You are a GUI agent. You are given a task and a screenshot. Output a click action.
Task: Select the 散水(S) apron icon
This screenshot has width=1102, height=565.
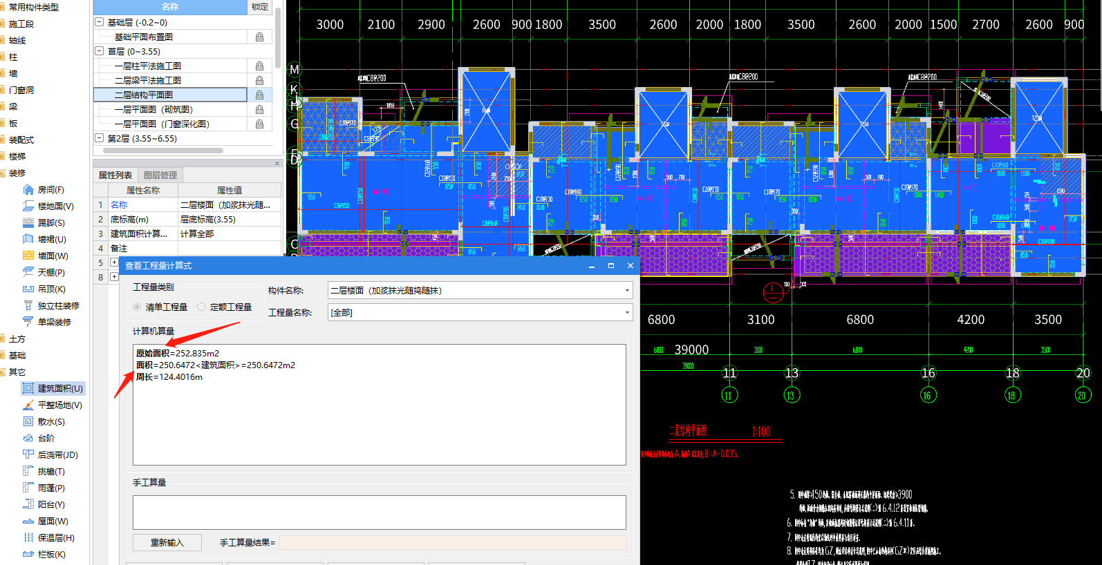point(28,421)
